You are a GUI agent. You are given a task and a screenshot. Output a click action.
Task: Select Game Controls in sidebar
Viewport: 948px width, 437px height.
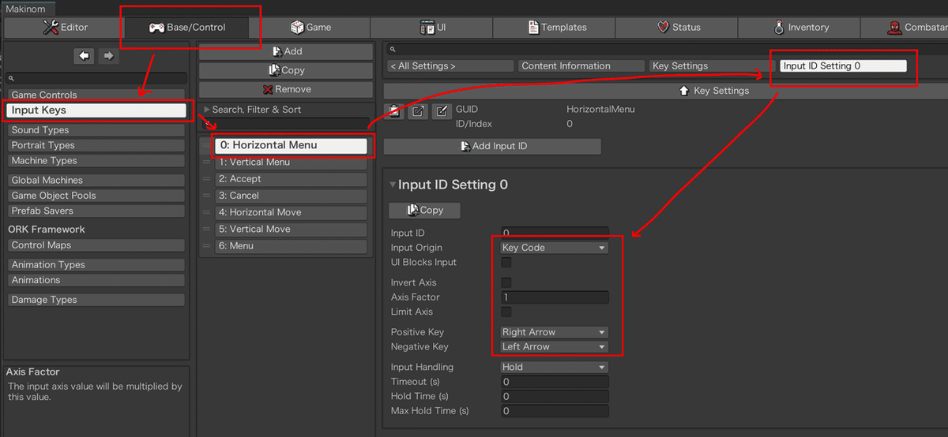pyautogui.click(x=96, y=95)
